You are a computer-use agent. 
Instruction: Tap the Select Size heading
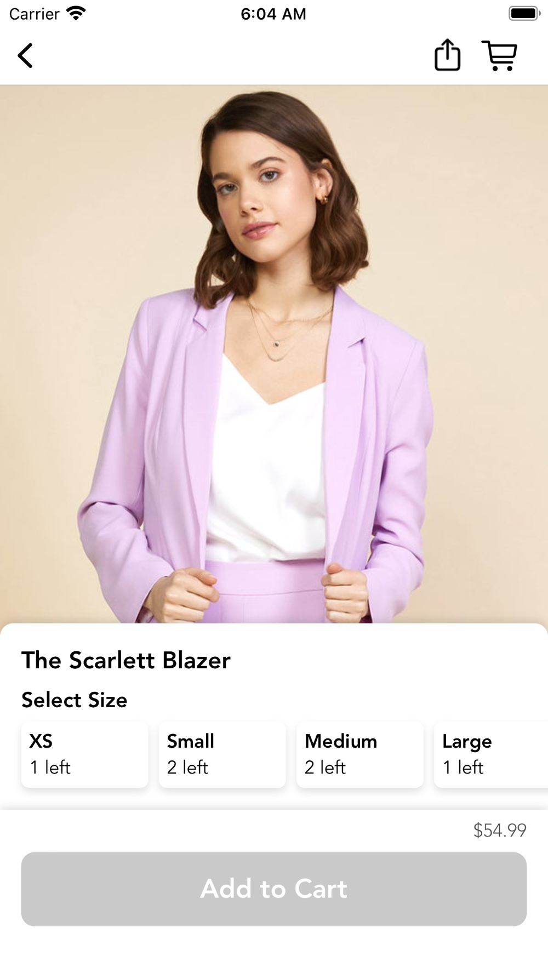point(75,700)
